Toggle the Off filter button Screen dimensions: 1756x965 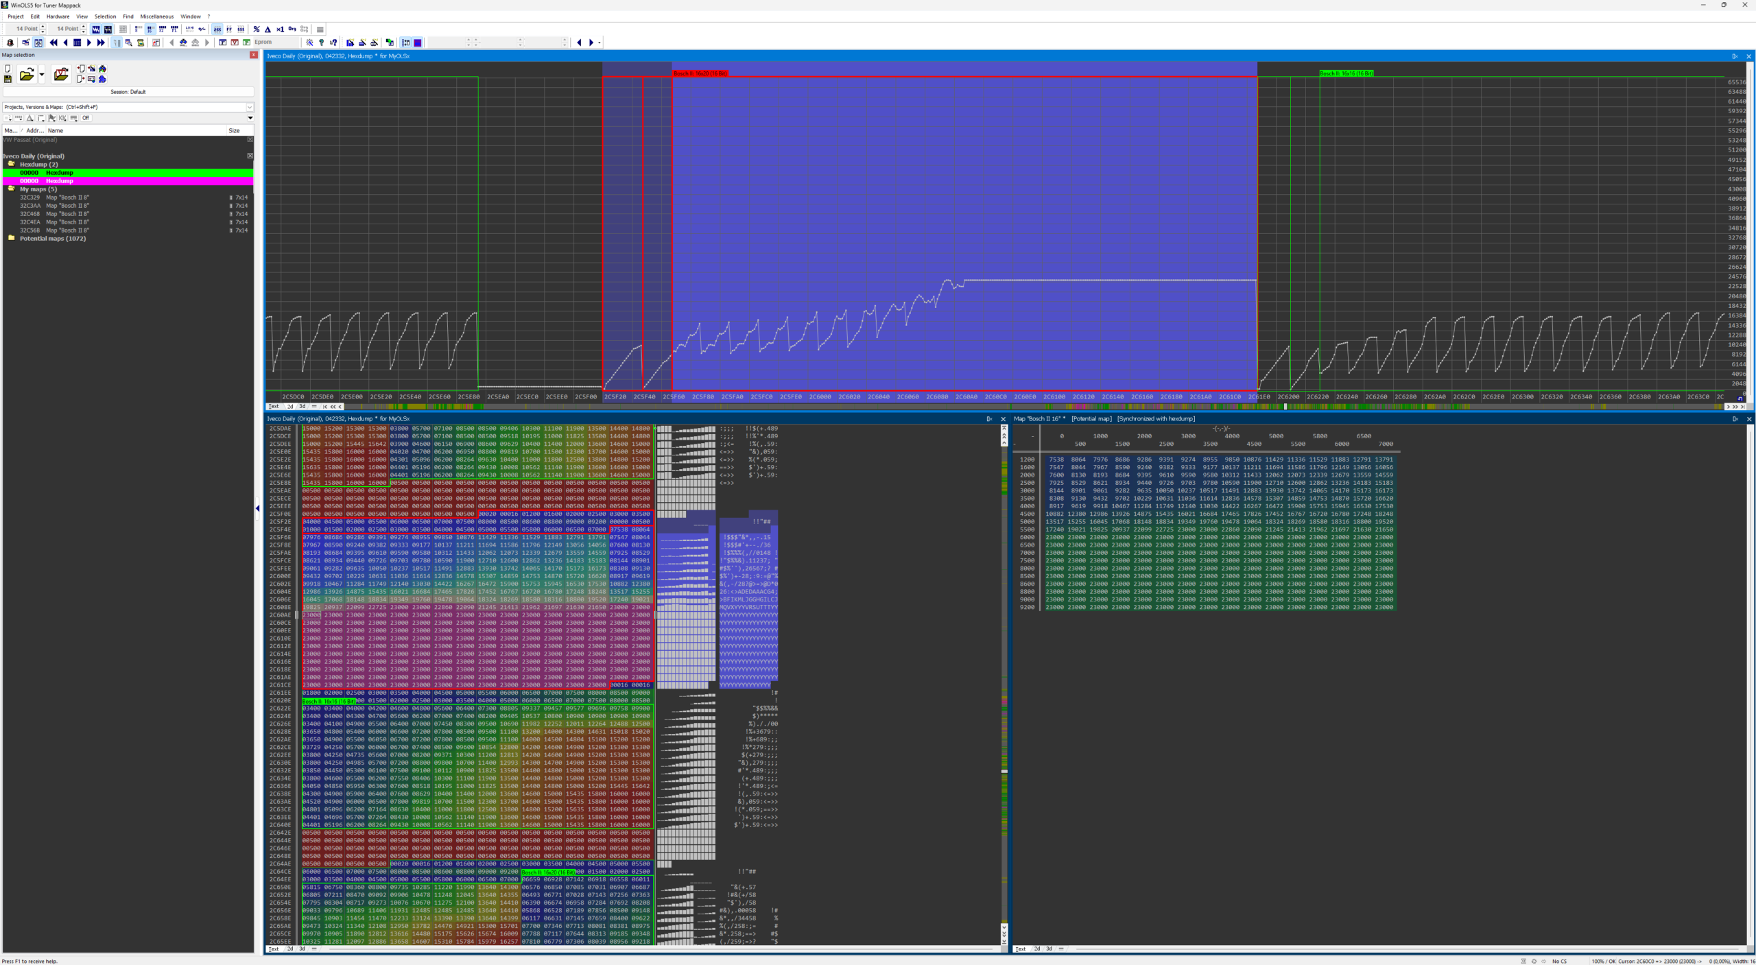[86, 118]
